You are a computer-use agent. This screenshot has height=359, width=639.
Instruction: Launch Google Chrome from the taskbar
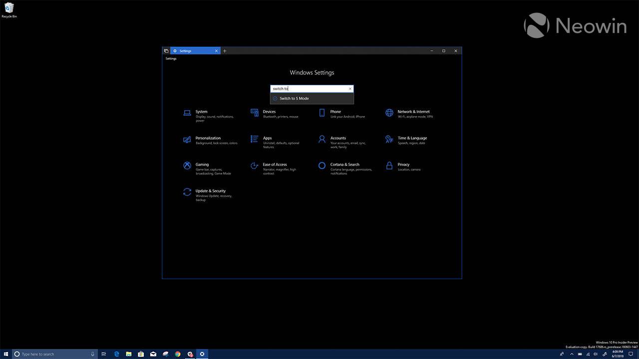(178, 354)
